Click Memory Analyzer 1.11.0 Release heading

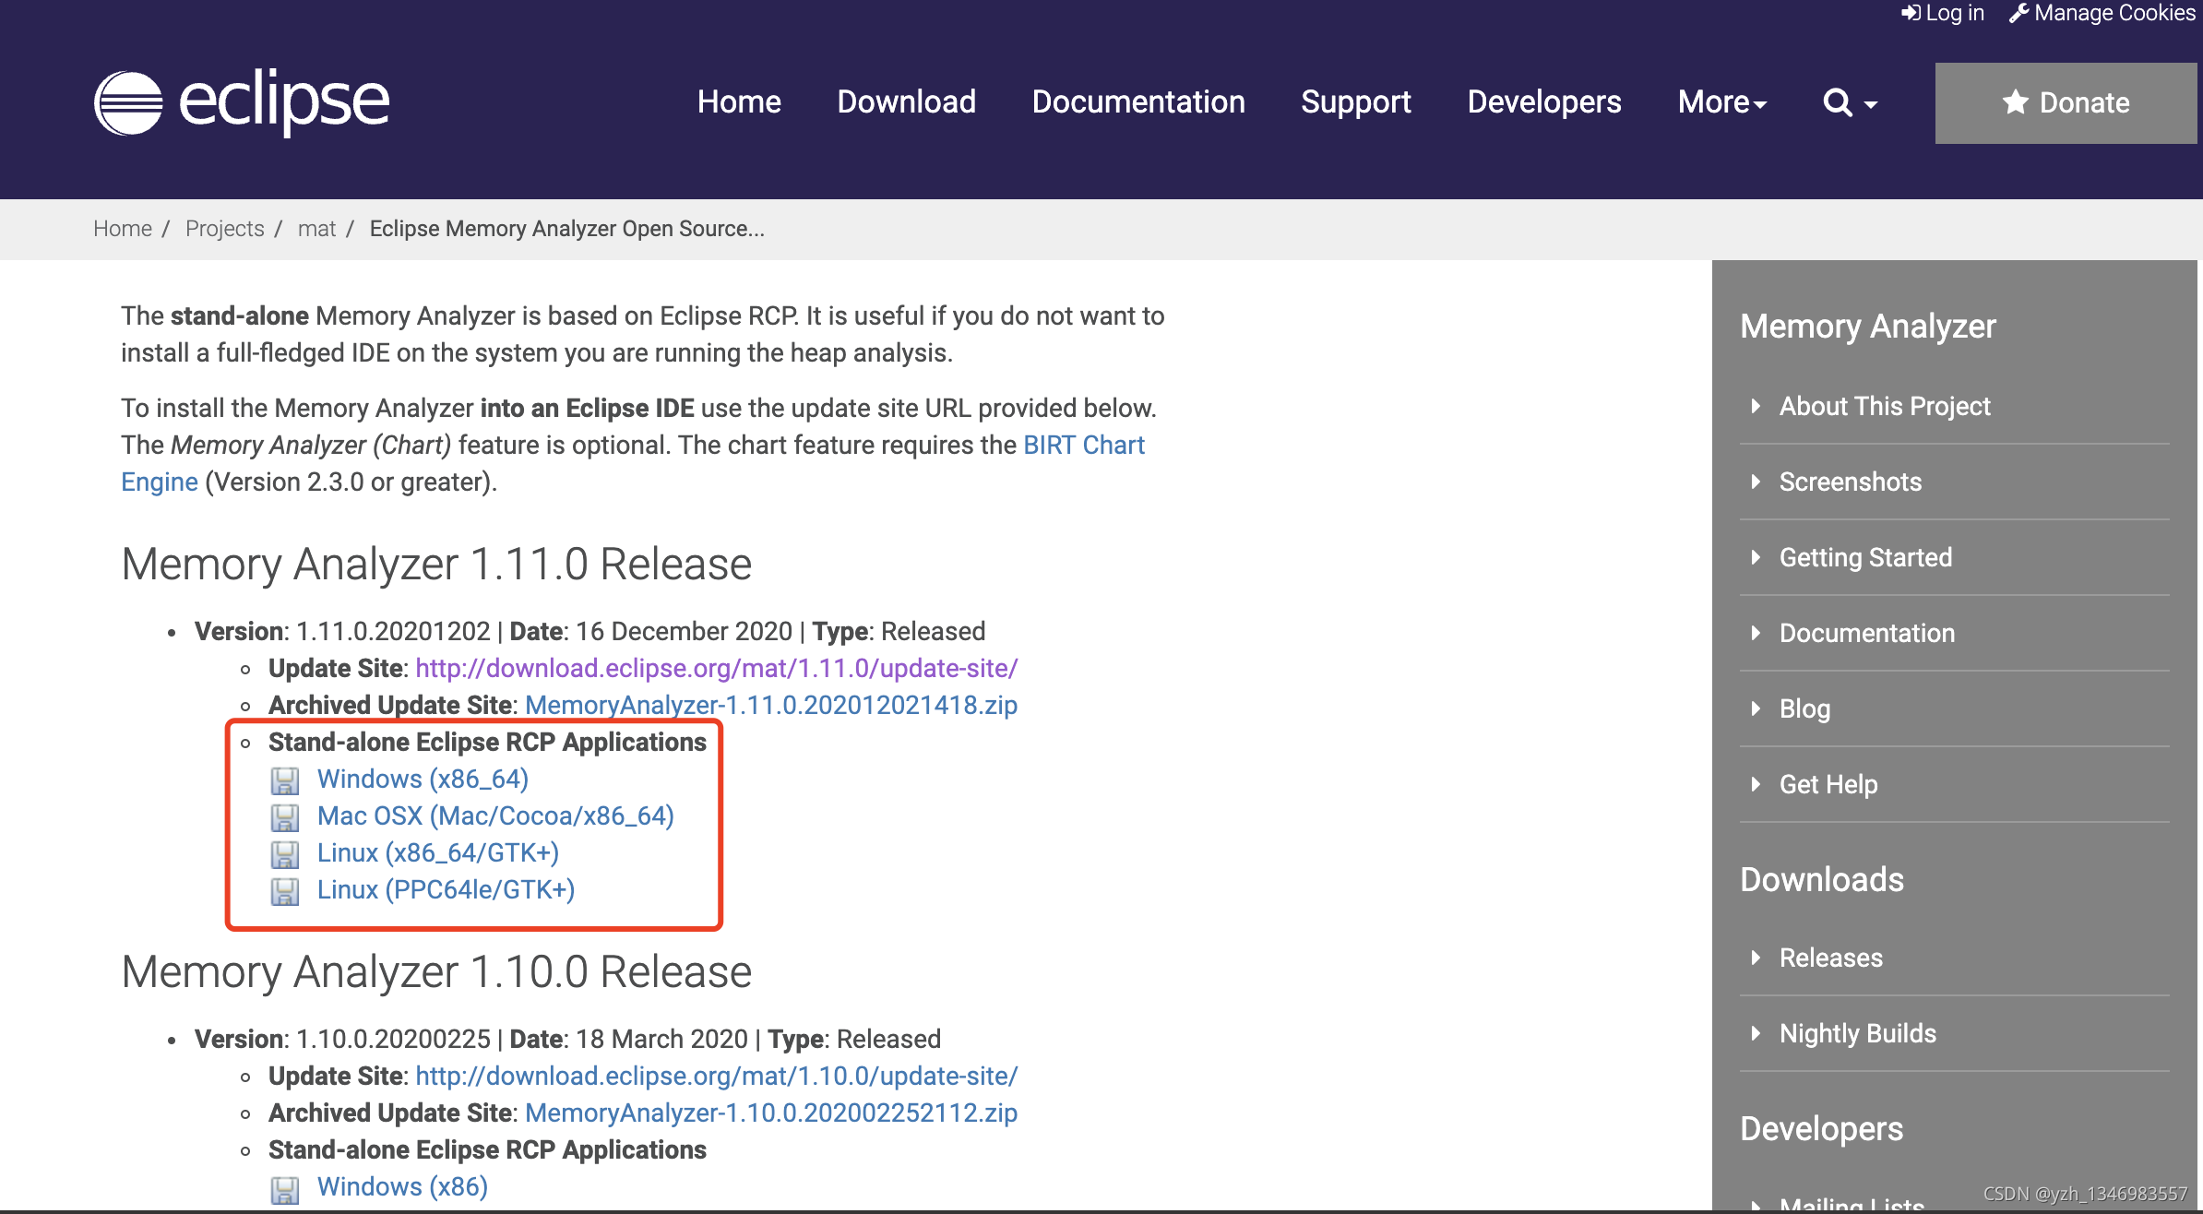click(436, 564)
